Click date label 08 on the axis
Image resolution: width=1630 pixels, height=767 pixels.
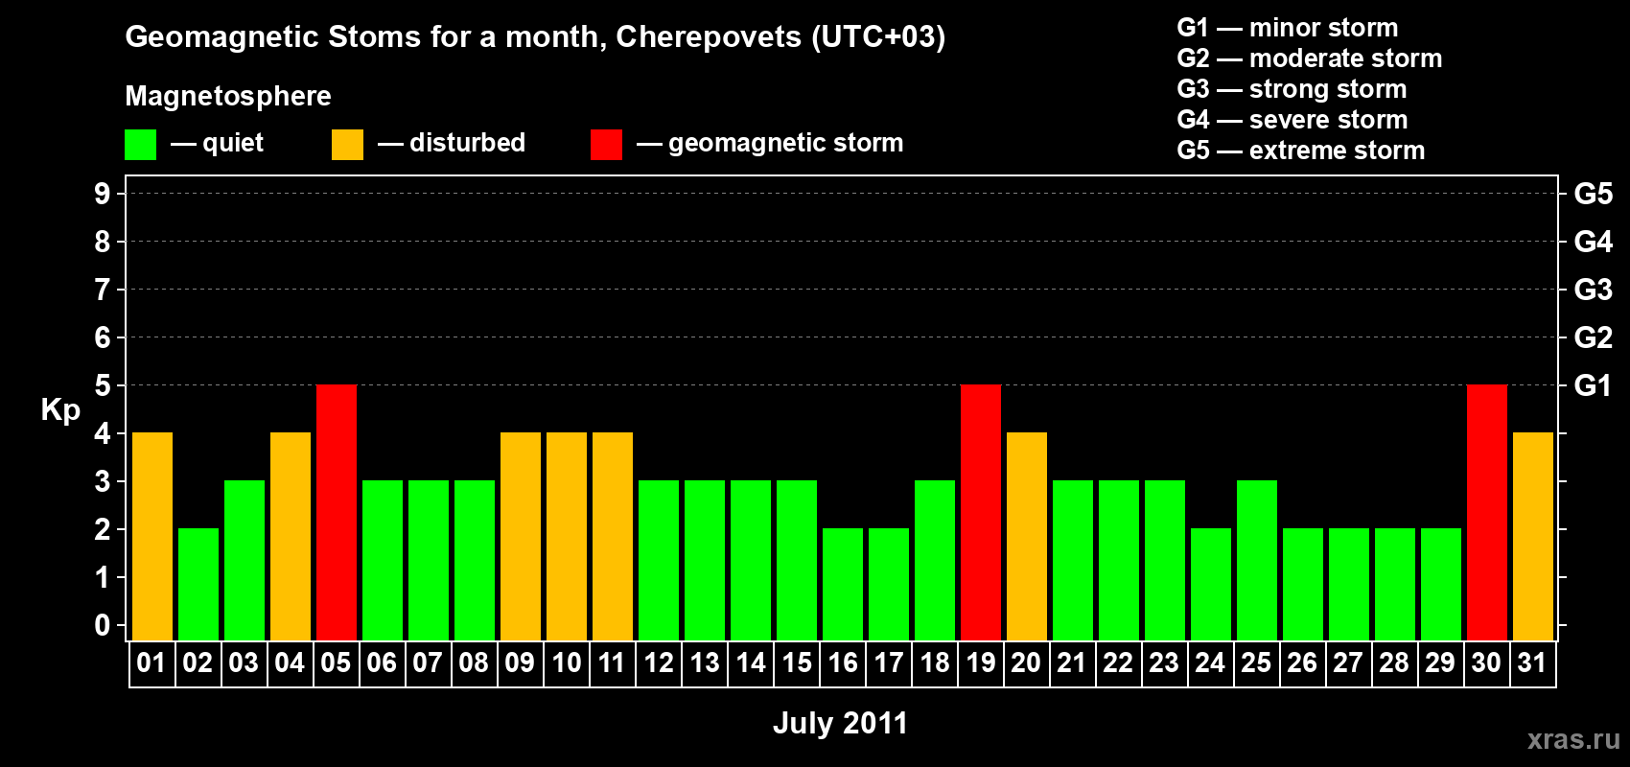pyautogui.click(x=474, y=662)
